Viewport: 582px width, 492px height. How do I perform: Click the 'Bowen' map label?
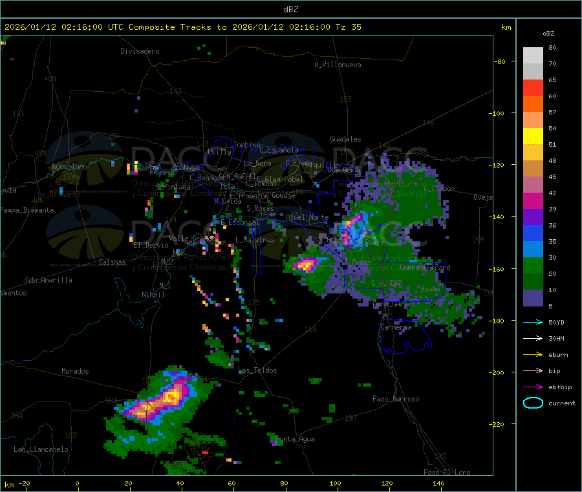[x=430, y=288]
